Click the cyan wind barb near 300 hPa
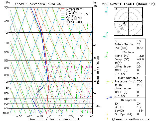157x121 pixels. point(106,10)
